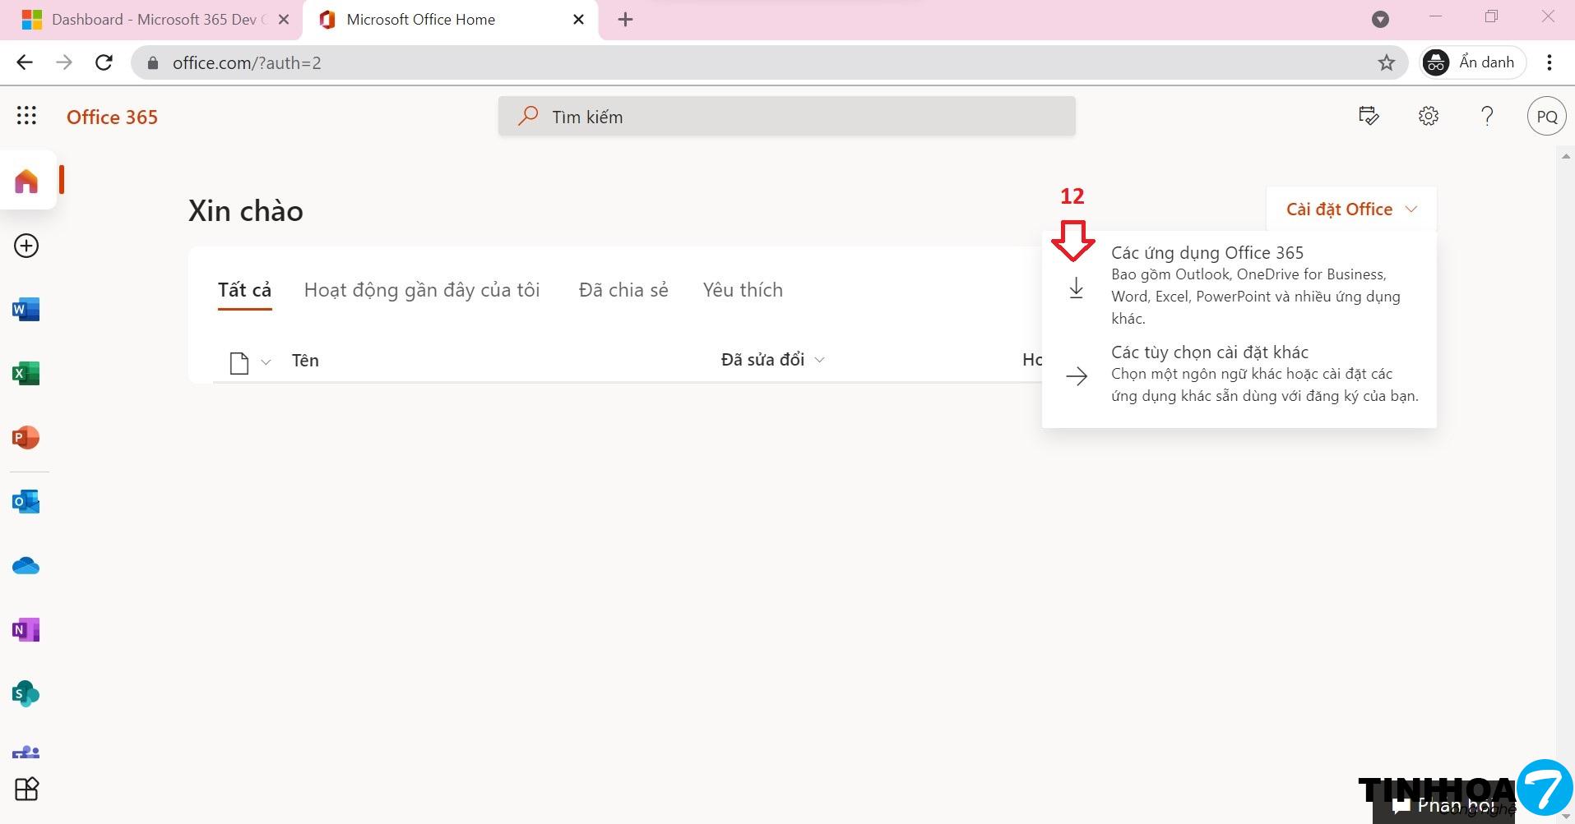Screen dimensions: 1575x824
Task: Expand the file type filter chevron
Action: point(266,361)
